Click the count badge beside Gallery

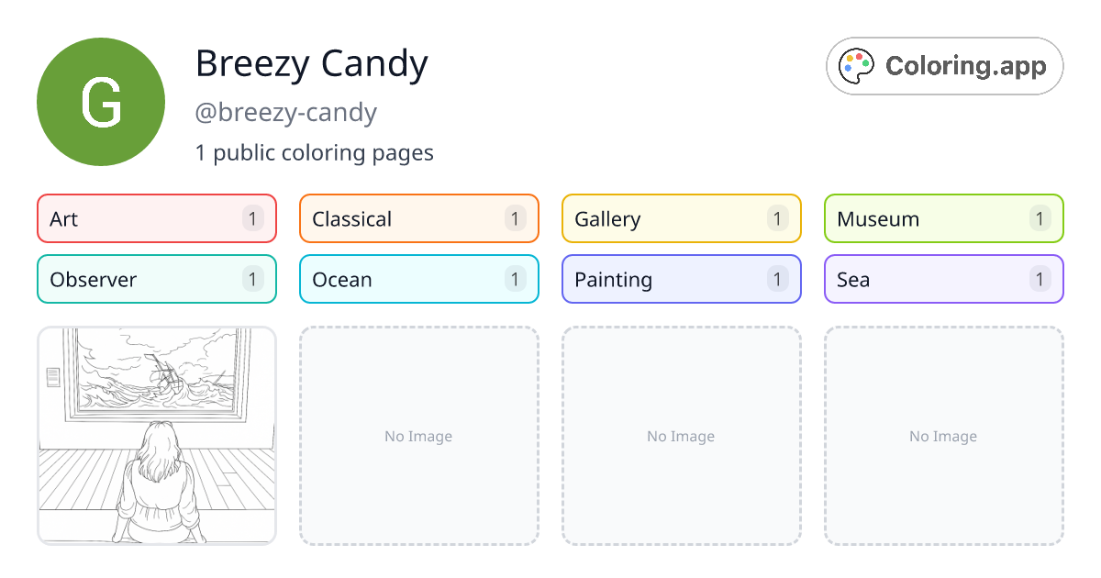pos(777,218)
